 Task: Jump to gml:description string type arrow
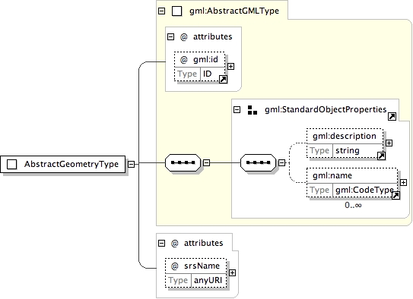(x=381, y=156)
